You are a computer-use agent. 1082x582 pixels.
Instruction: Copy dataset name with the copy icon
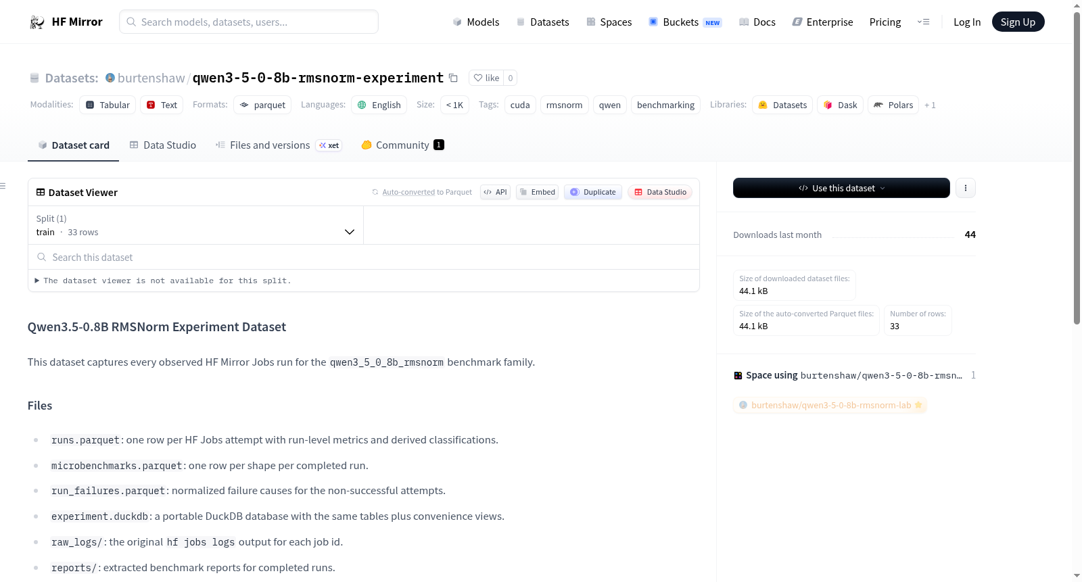(x=454, y=78)
